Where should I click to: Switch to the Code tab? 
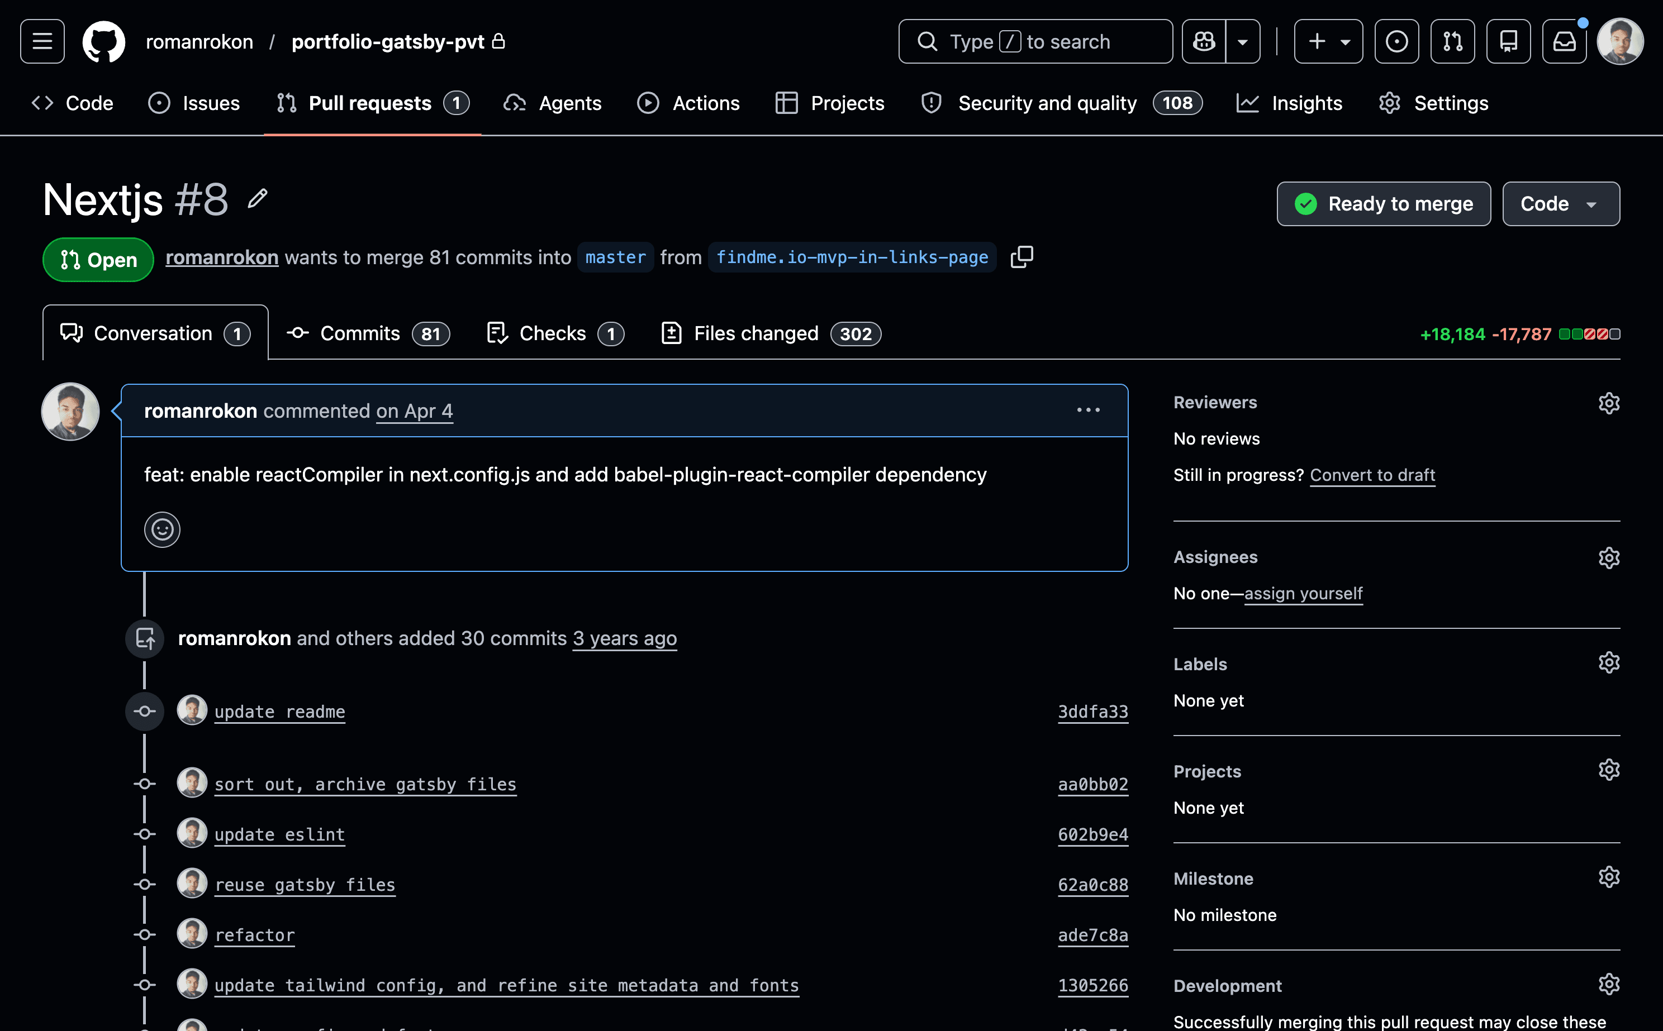72,103
